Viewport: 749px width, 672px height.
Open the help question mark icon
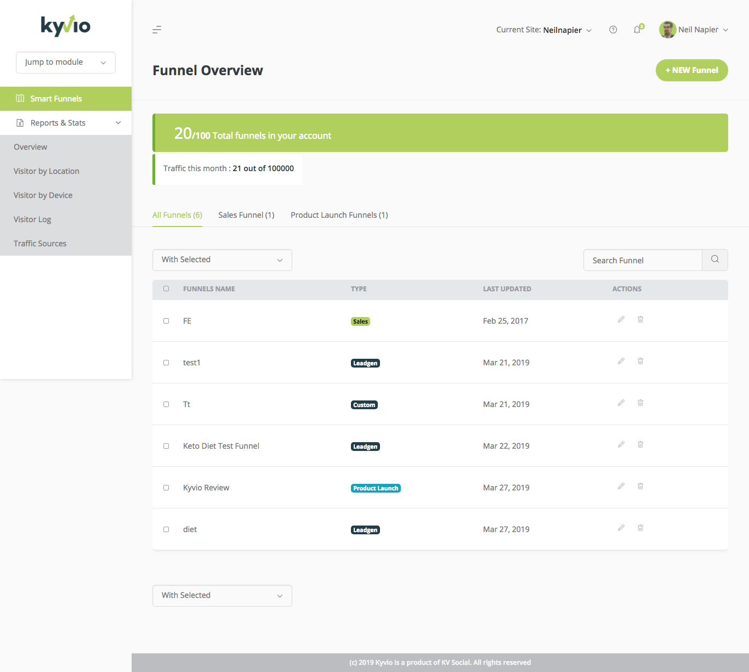[613, 30]
